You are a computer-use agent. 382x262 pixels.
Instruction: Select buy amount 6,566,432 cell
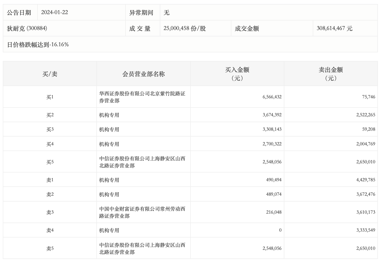pos(272,97)
